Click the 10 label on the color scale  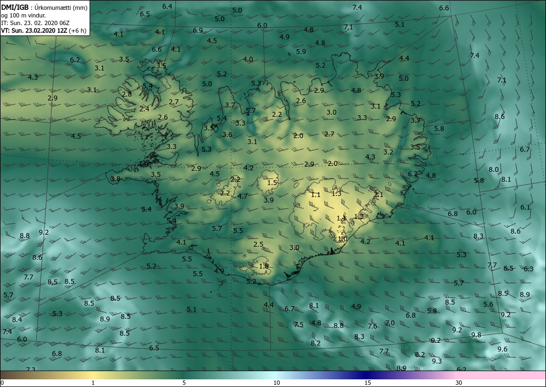tap(276, 383)
